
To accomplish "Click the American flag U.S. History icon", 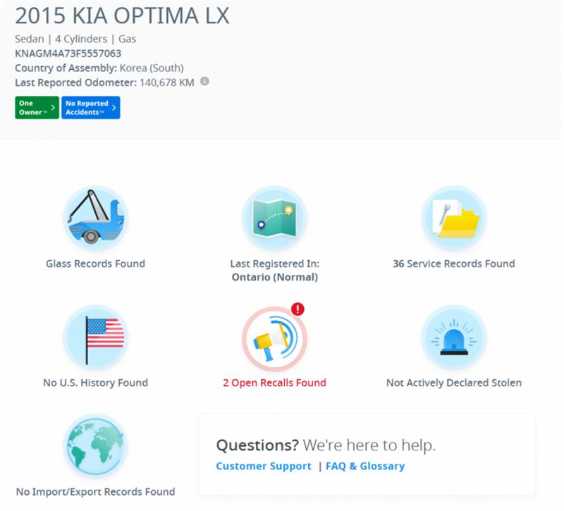I will (x=96, y=338).
